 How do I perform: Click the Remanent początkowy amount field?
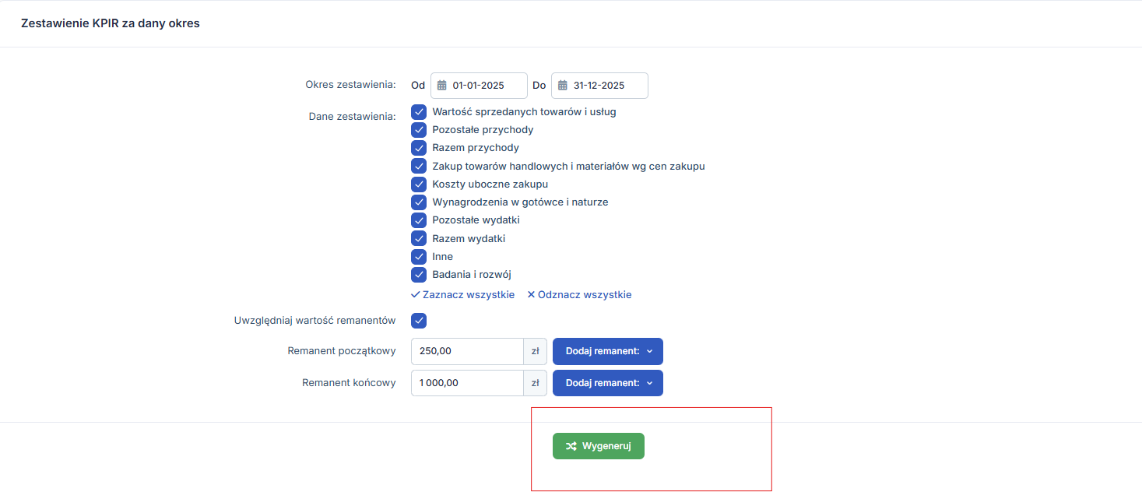467,351
